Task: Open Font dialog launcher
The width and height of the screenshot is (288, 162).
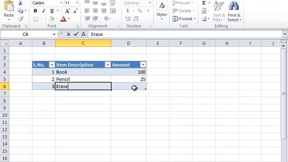Action: [x=77, y=26]
